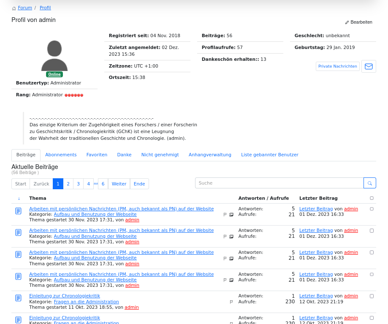Open the Forum breadcrumb link
Screen dimensions: 388x324
point(25,8)
